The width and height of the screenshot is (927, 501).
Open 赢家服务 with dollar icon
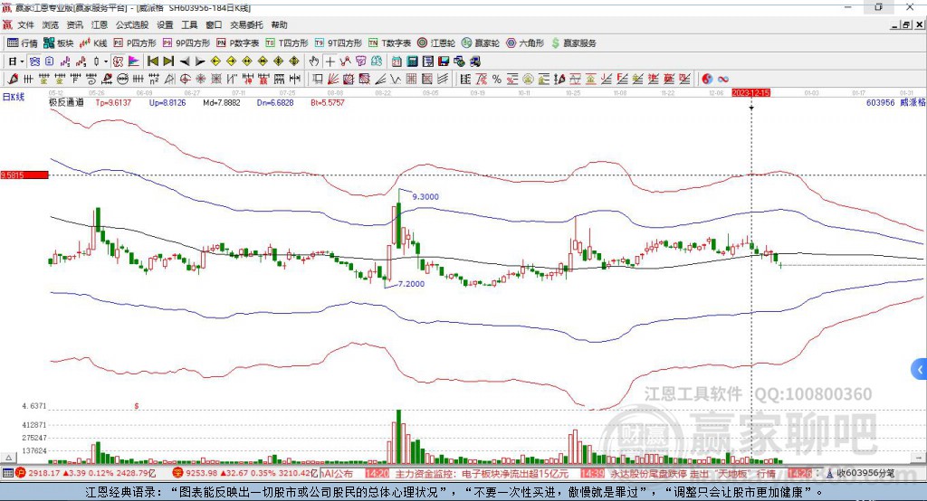click(574, 43)
